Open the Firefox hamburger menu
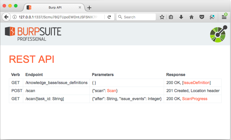Viewport: 231px width, 140px height. pos(224,17)
